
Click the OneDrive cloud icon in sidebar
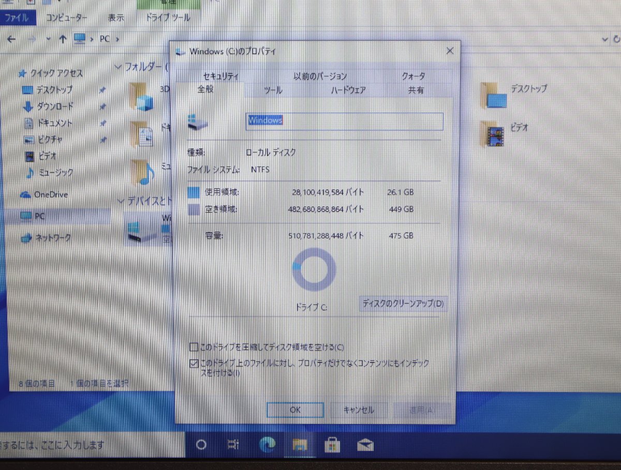pyautogui.click(x=25, y=195)
